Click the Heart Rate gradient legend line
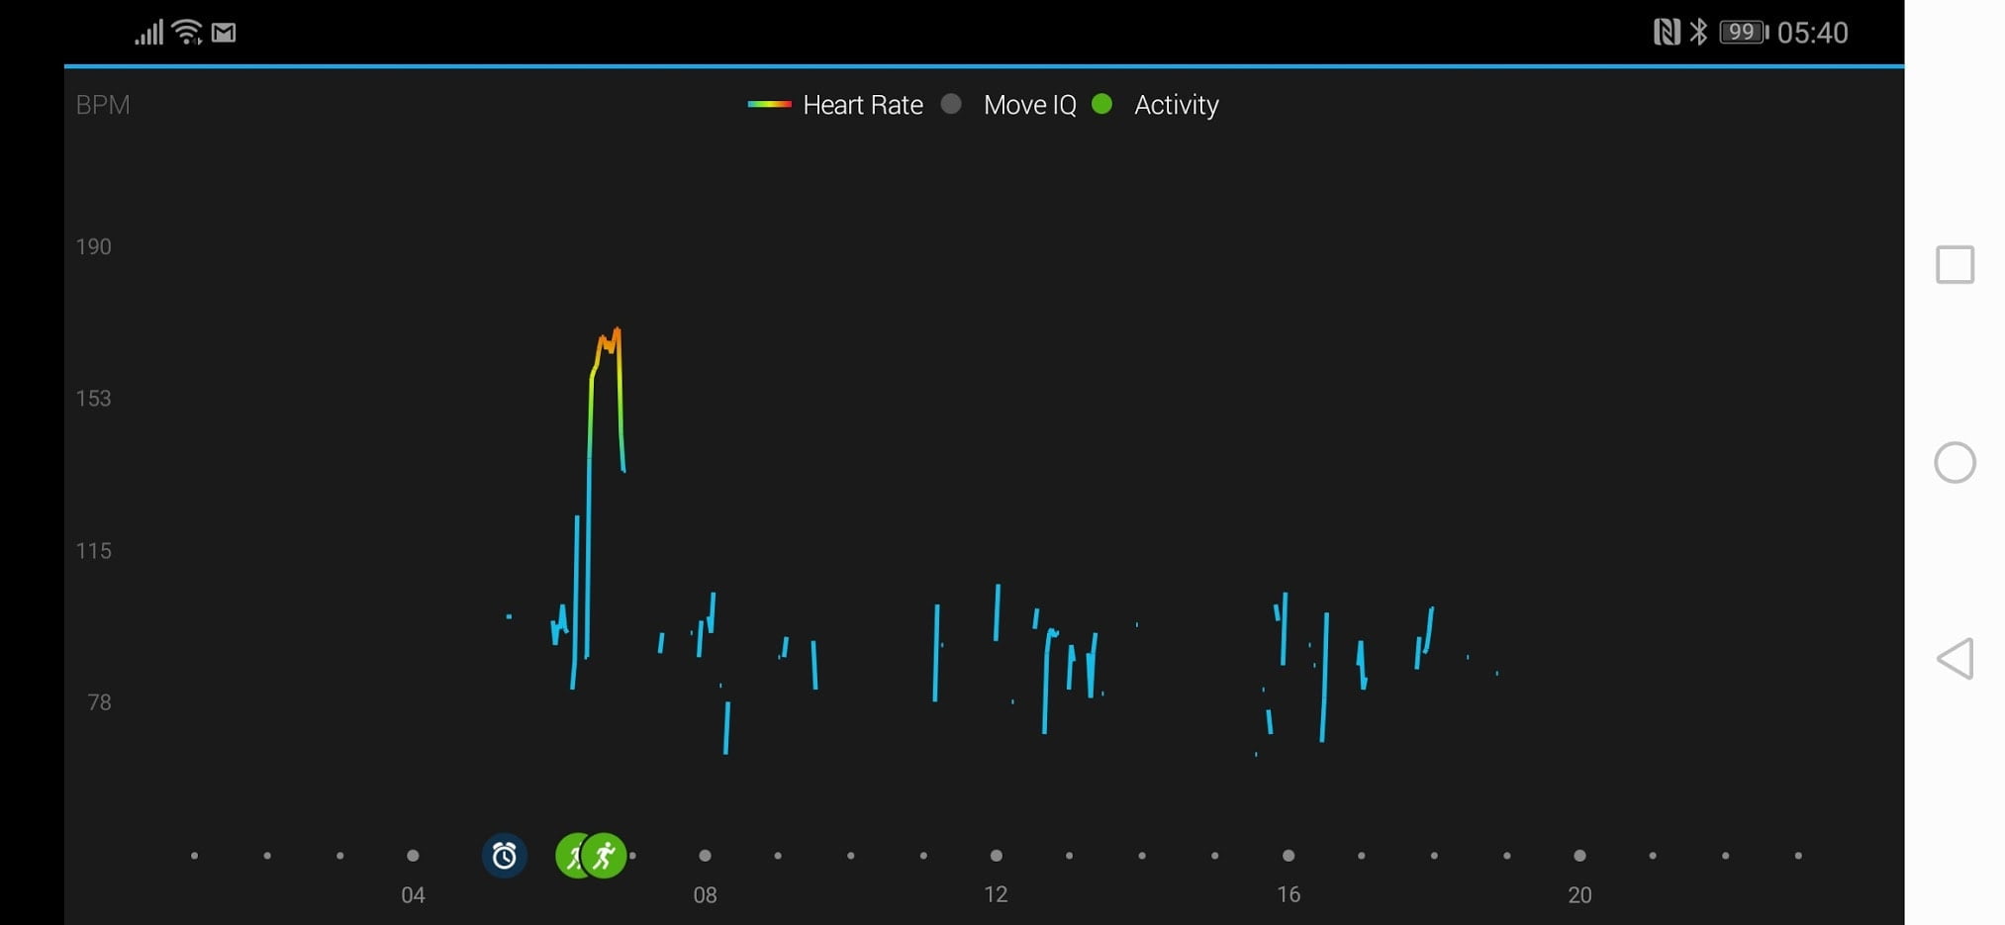 [769, 104]
